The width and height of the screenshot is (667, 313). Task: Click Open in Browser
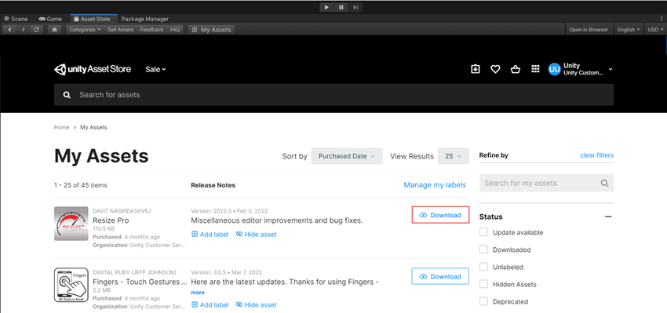click(589, 30)
